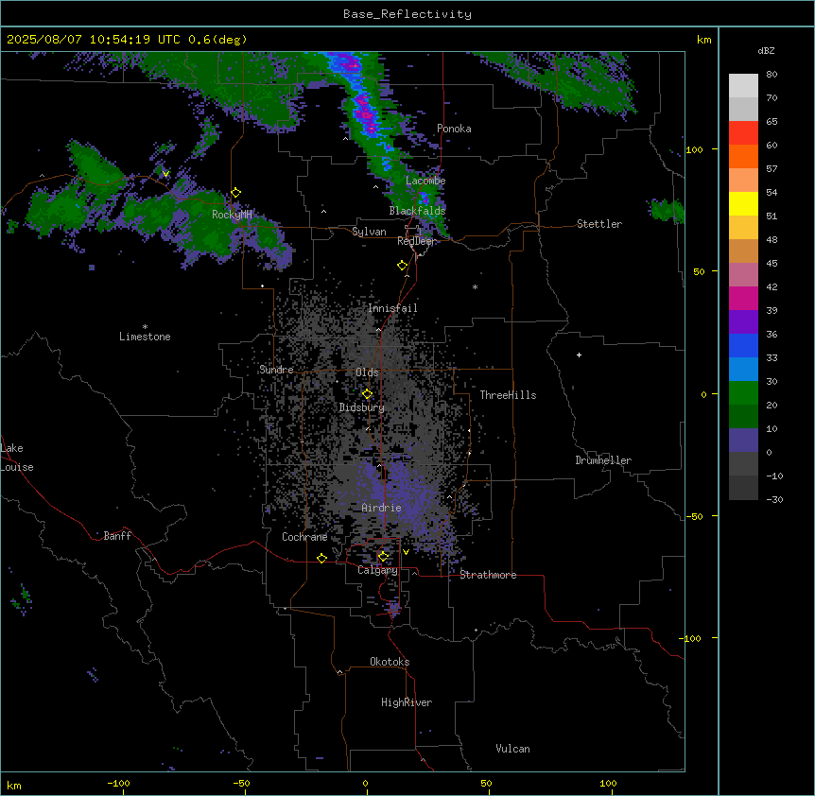
Task: Select the purple 36-39 dBZ legend swatch
Action: click(743, 322)
